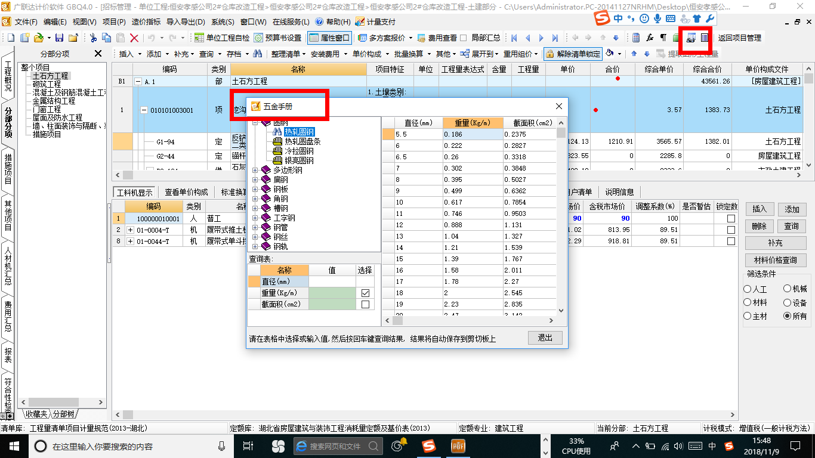Image resolution: width=815 pixels, height=458 pixels.
Task: Click the Save floppy disk icon
Action: click(59, 38)
